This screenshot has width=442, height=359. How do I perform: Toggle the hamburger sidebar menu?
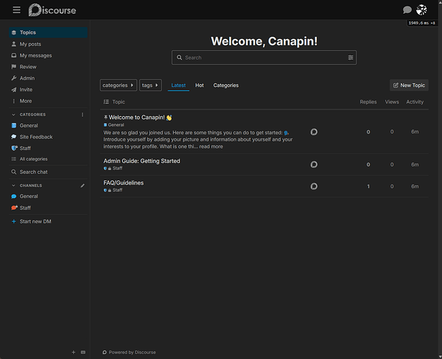[17, 10]
